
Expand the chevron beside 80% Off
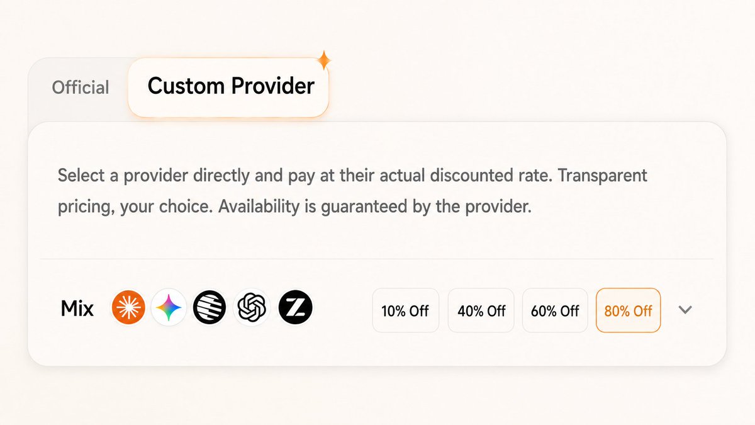click(686, 310)
